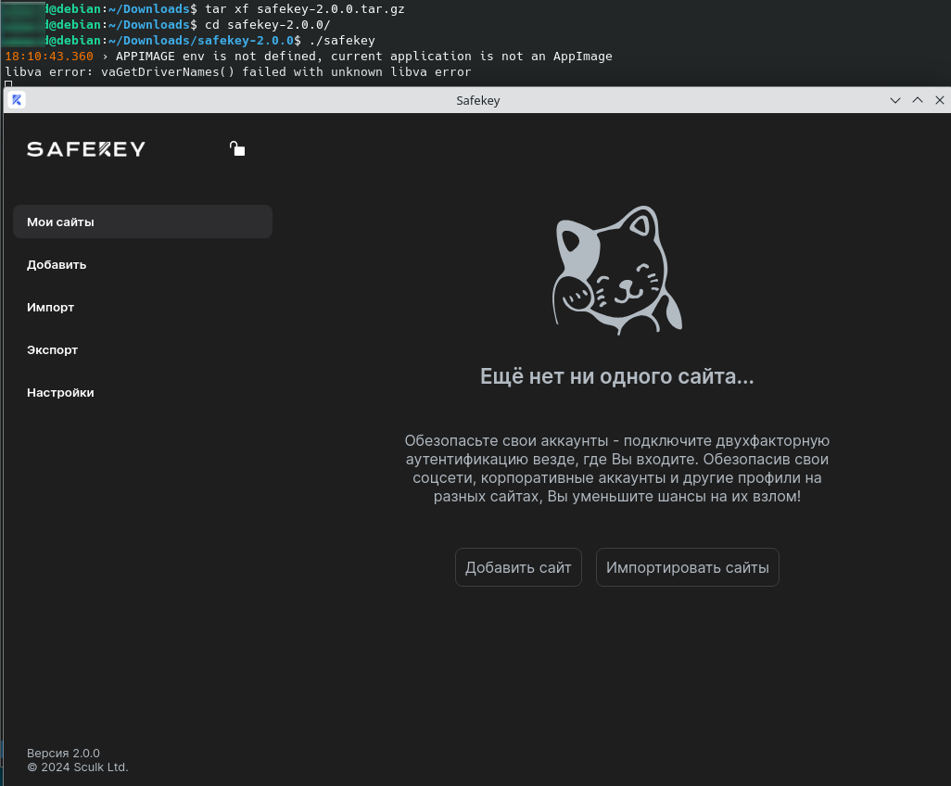Click the unlocked padlock icon

[x=237, y=148]
